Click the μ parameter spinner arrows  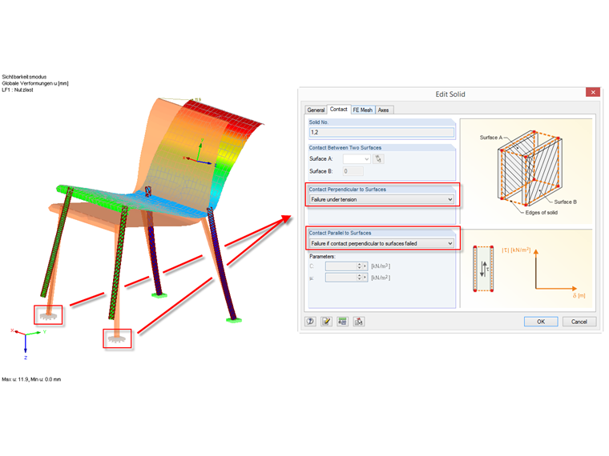[x=359, y=278]
